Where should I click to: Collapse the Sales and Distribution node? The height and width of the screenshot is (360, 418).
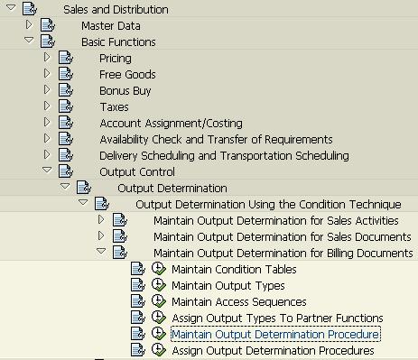point(11,7)
